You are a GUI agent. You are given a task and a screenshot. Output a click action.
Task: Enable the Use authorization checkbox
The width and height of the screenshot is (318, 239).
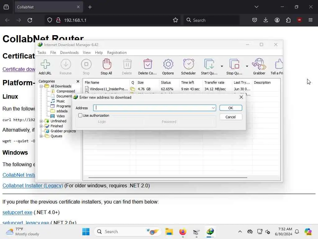pyautogui.click(x=80, y=115)
